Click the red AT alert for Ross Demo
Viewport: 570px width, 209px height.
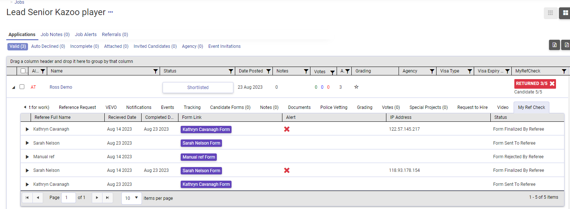34,87
